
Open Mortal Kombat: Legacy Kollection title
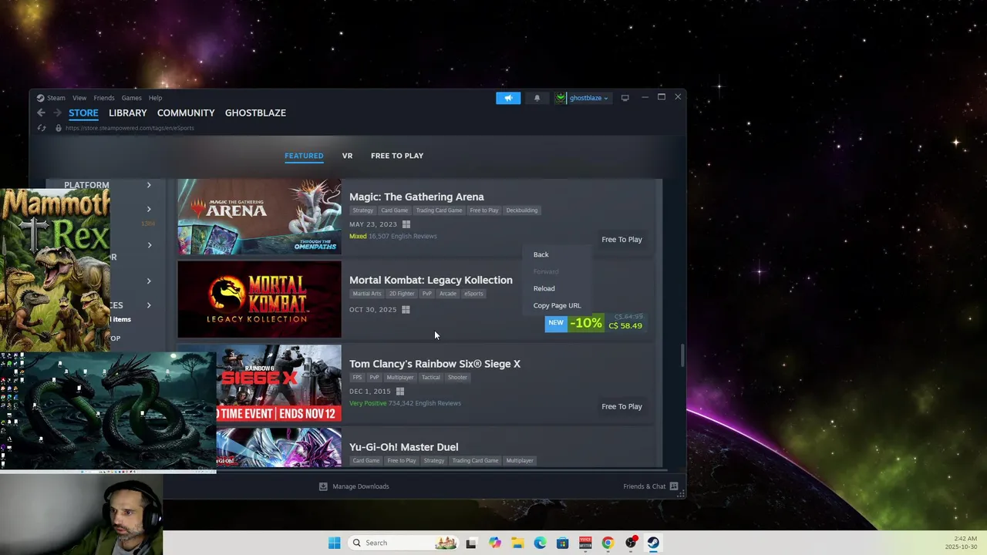(431, 280)
